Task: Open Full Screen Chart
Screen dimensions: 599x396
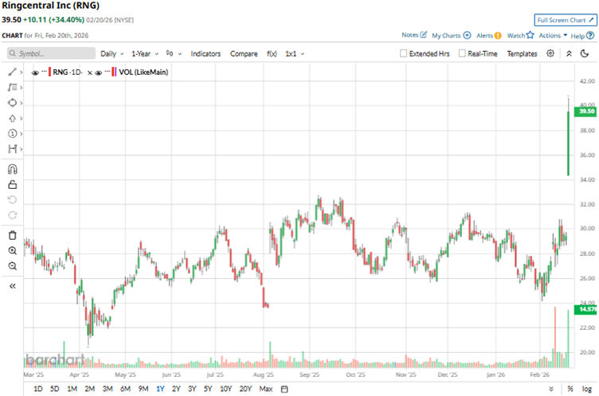Action: [566, 20]
